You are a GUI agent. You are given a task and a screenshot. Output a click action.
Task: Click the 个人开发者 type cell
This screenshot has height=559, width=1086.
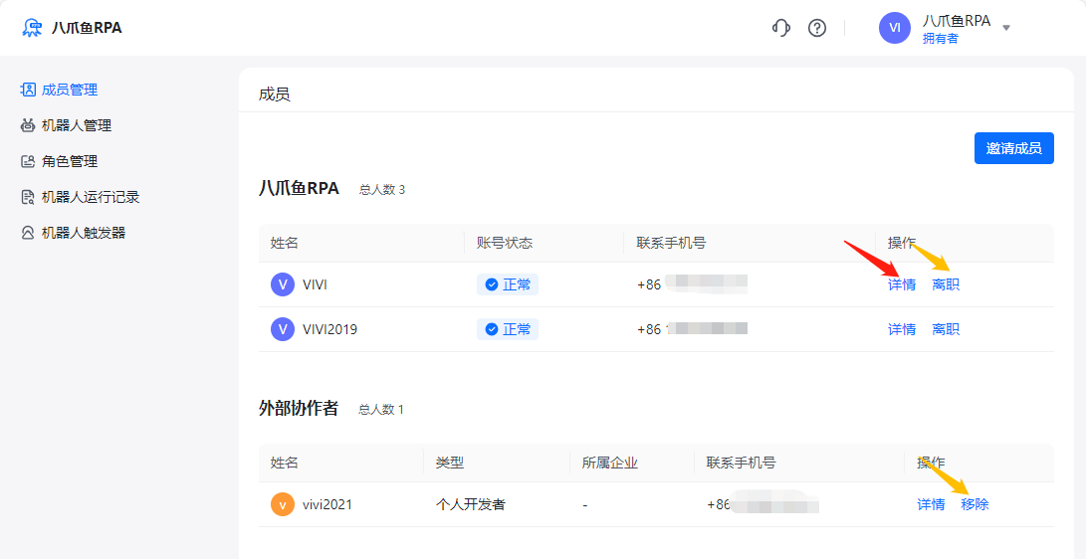470,504
